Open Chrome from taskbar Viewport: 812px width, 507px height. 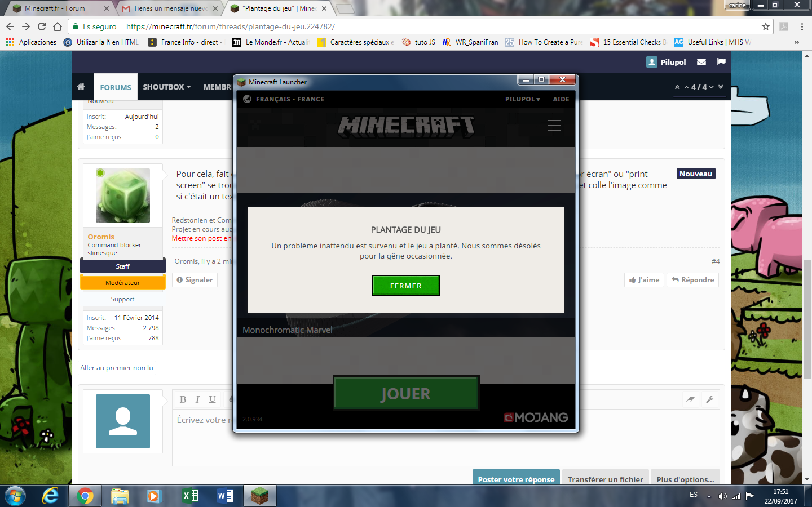click(85, 496)
